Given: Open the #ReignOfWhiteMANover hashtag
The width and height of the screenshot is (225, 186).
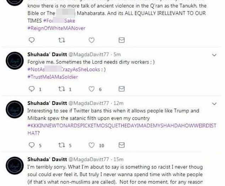Looking at the screenshot, I should pos(56,28).
